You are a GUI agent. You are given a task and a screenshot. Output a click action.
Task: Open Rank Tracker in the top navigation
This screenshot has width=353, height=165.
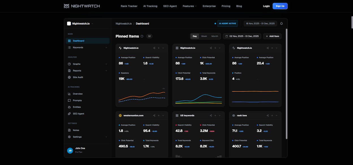click(129, 6)
